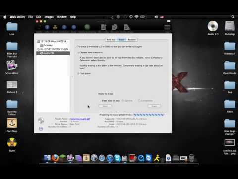Click the Resize Image toolbar icon
This screenshot has height=179, width=238.
127,27
